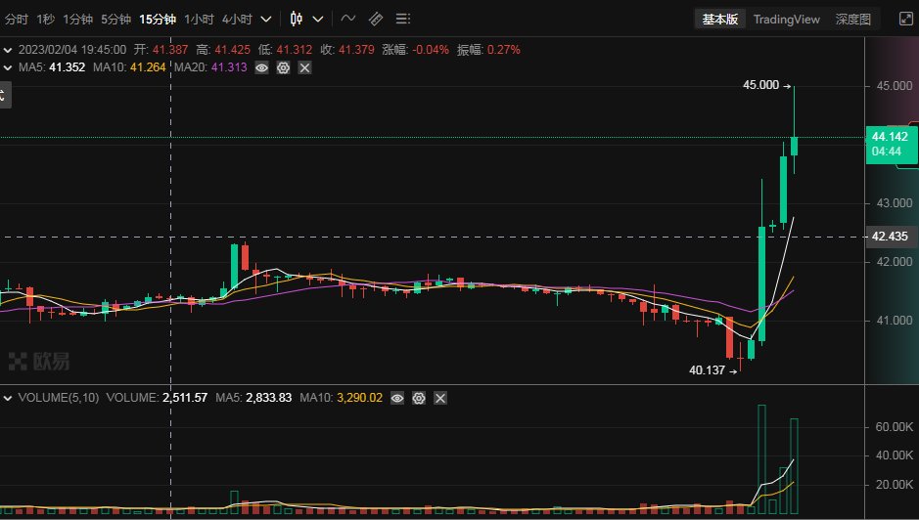Expand more time intervals dropdown

[x=266, y=20]
